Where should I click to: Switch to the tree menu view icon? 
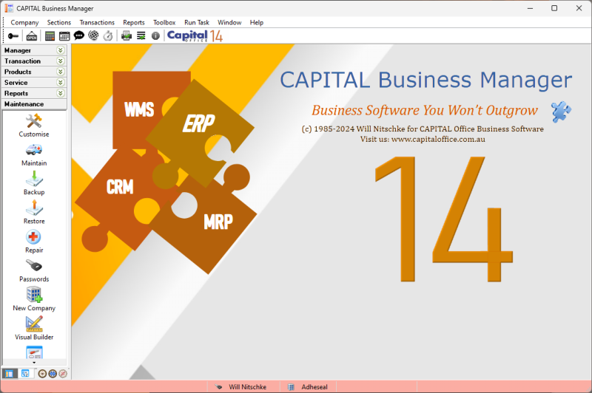pyautogui.click(x=25, y=373)
